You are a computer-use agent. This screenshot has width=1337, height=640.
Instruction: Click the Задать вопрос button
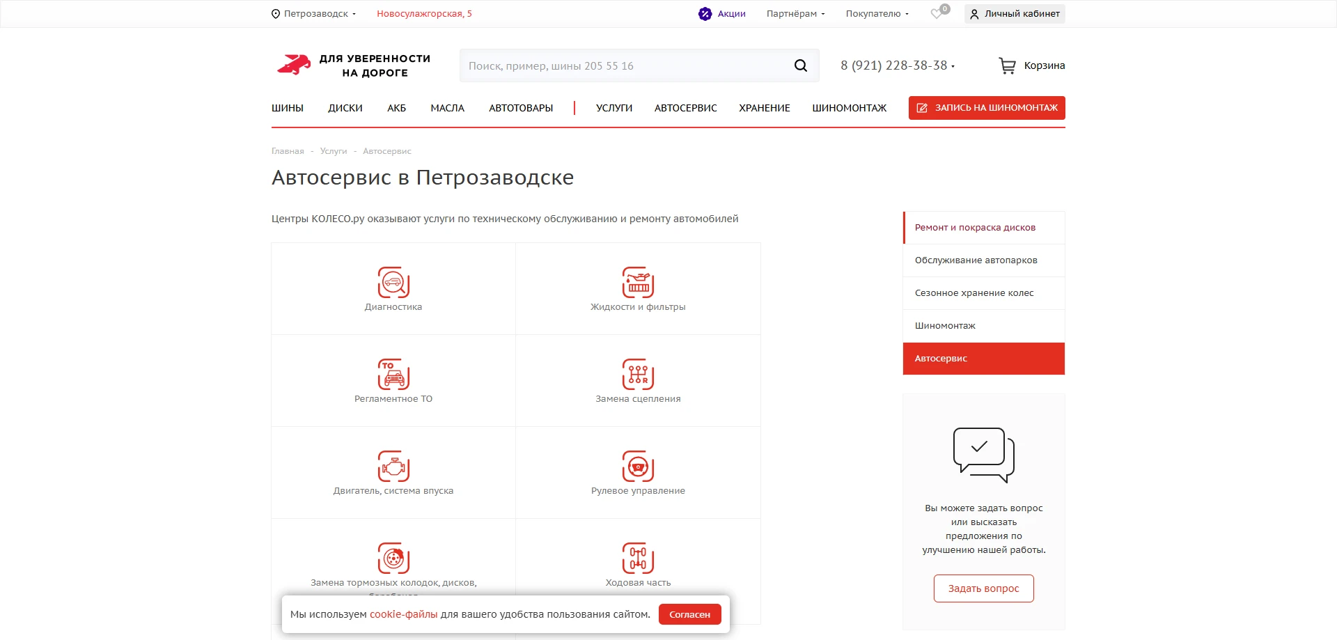[x=983, y=588]
